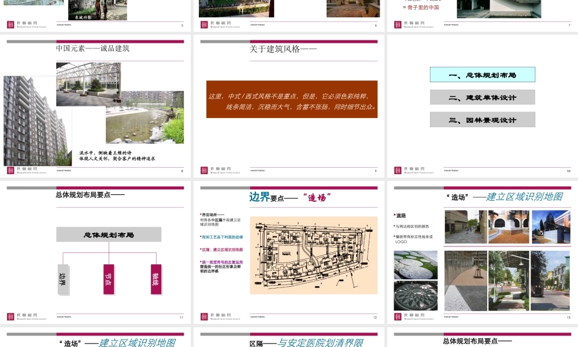
Task: Click the 世联顾问 logo on slide 13
Action: tap(414, 317)
